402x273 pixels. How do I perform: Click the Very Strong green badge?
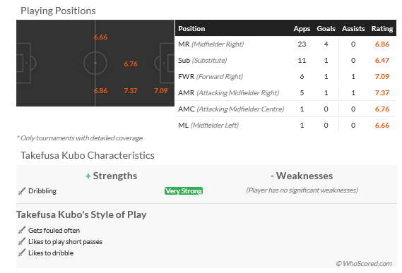point(184,190)
